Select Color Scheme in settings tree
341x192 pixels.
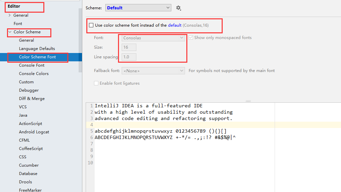tap(27, 32)
